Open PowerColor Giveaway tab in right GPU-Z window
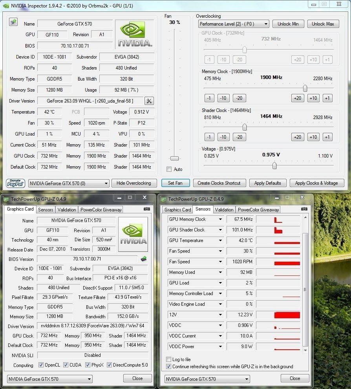This screenshot has width=351, height=389. point(258,210)
